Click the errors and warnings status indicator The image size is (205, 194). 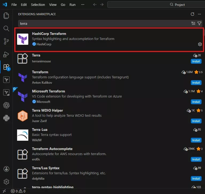click(18, 191)
